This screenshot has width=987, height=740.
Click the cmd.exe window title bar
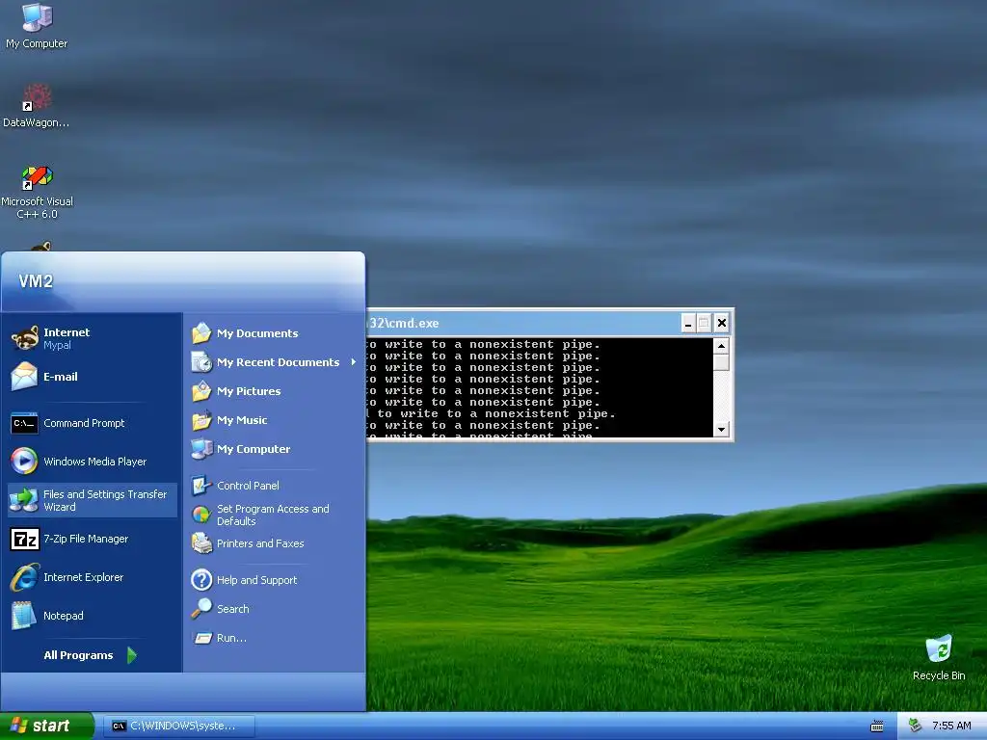click(522, 323)
